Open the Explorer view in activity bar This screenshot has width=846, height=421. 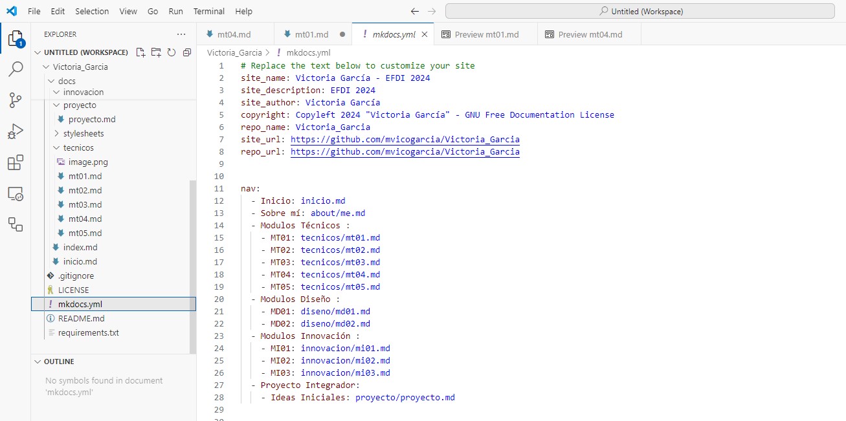coord(16,38)
